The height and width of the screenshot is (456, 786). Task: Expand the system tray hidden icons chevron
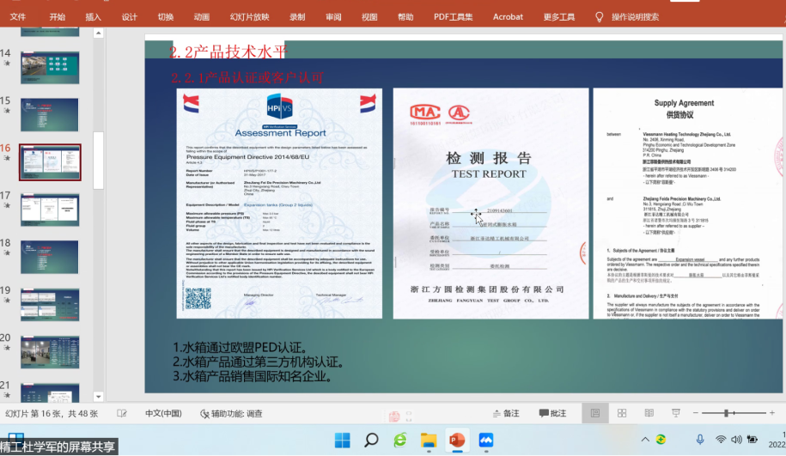click(x=645, y=440)
